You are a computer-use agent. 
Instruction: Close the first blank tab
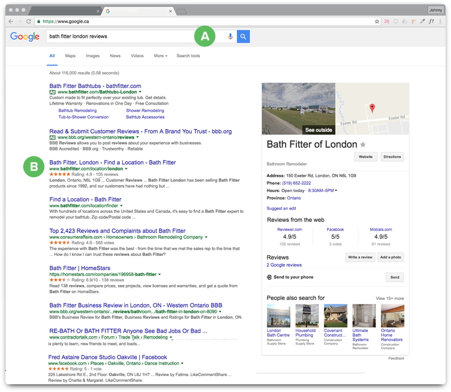[98, 11]
